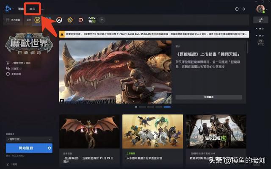Open the downloads status icon
This screenshot has width=271, height=169.
click(x=237, y=9)
